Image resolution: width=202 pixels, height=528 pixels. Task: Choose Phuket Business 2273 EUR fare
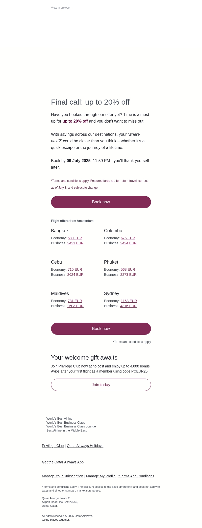click(128, 275)
